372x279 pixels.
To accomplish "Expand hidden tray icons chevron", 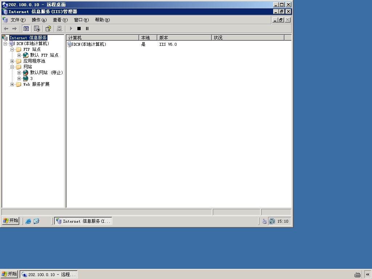I will pyautogui.click(x=368, y=275).
